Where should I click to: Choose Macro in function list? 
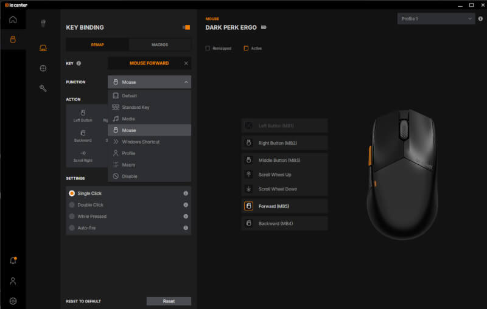[149, 164]
